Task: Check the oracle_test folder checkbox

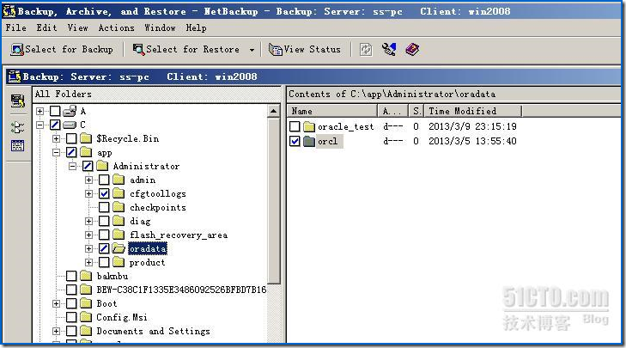Action: pos(295,126)
